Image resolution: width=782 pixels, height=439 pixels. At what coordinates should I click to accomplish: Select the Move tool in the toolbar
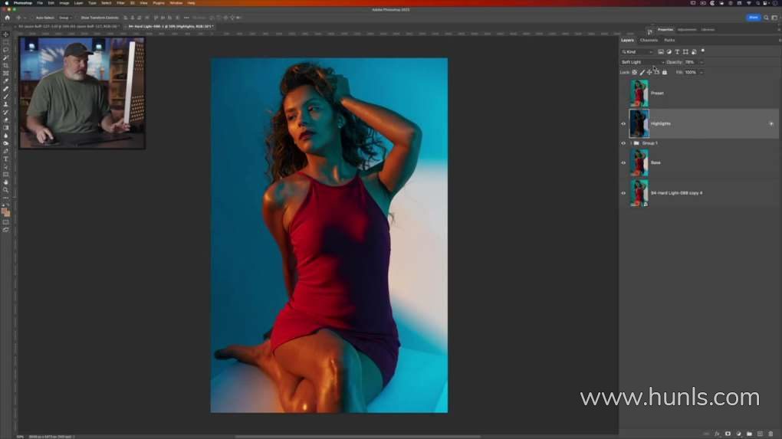point(5,34)
